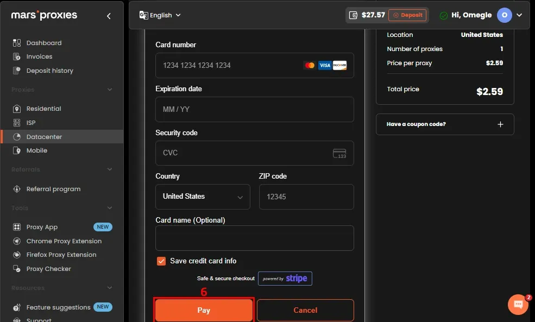The image size is (535, 322).
Task: Click the Cancel button
Action: pos(305,310)
